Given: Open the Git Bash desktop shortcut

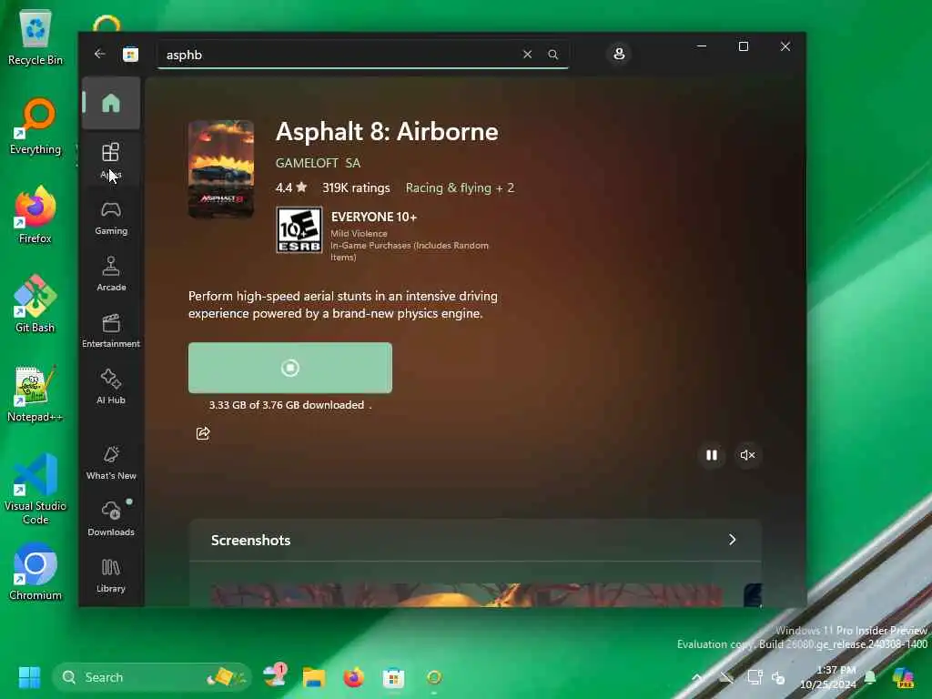Looking at the screenshot, I should (x=35, y=304).
